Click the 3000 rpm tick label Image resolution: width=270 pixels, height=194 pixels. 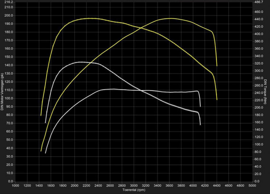(x=134, y=185)
